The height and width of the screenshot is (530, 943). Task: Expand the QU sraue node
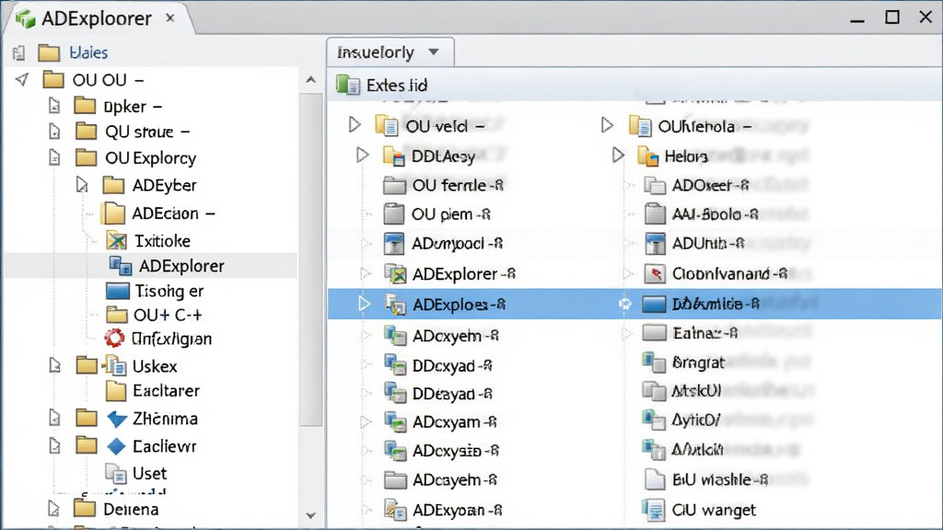[x=54, y=132]
